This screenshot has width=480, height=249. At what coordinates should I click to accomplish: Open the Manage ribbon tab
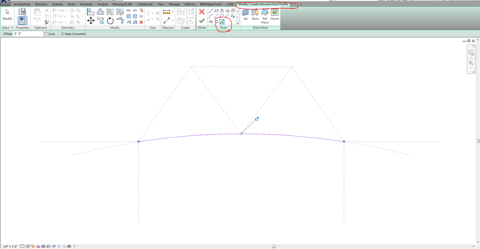(174, 4)
